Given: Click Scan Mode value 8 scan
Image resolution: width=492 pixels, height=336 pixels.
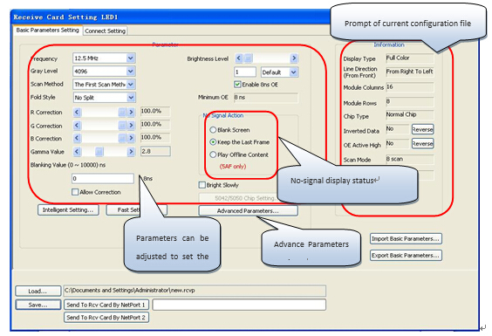Looking at the screenshot, I should [x=410, y=159].
